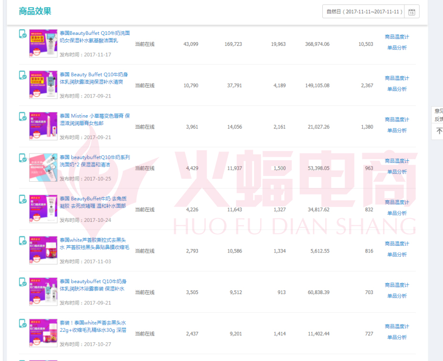Click 单品分析 for Q10牛奶洗面奶女保湿 row
Viewport: 443px width, 361px height.
click(x=397, y=47)
